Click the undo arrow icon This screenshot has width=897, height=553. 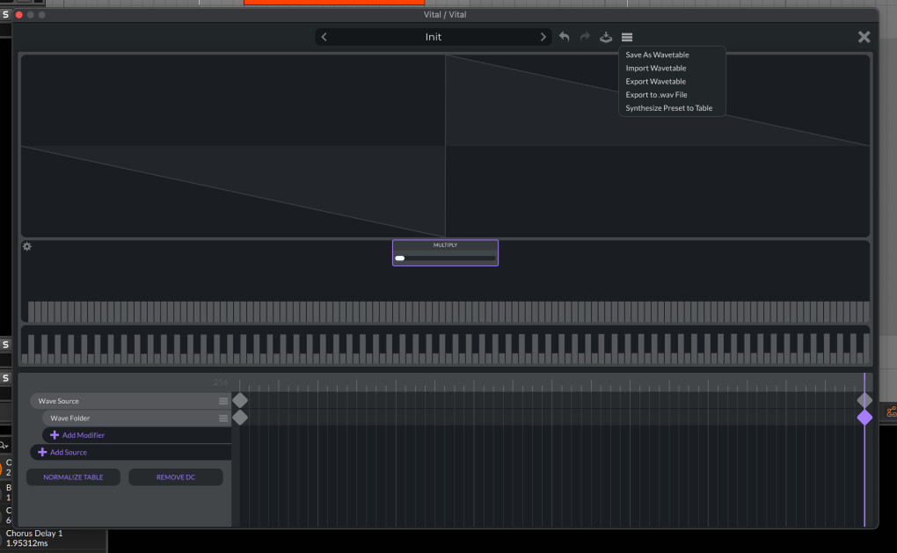565,37
